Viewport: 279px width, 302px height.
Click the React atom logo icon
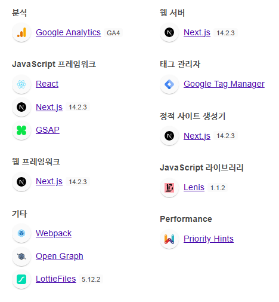click(x=21, y=84)
